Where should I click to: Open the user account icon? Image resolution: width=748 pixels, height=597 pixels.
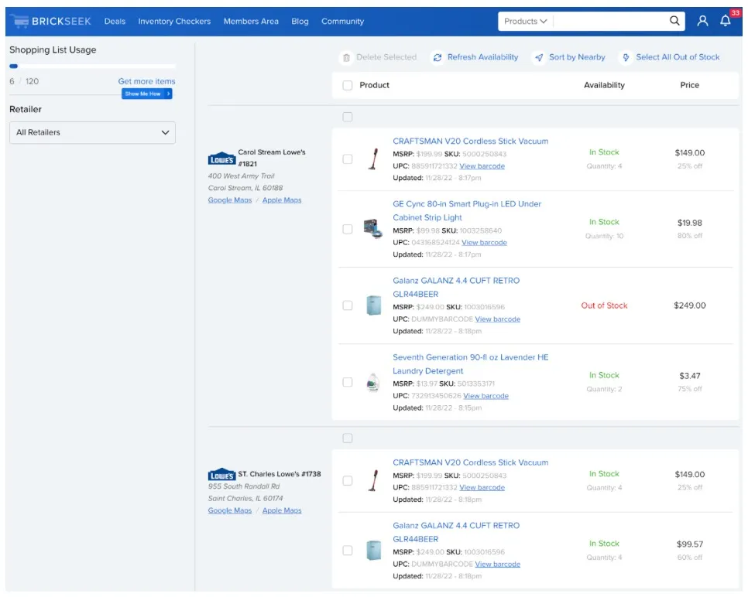[702, 21]
